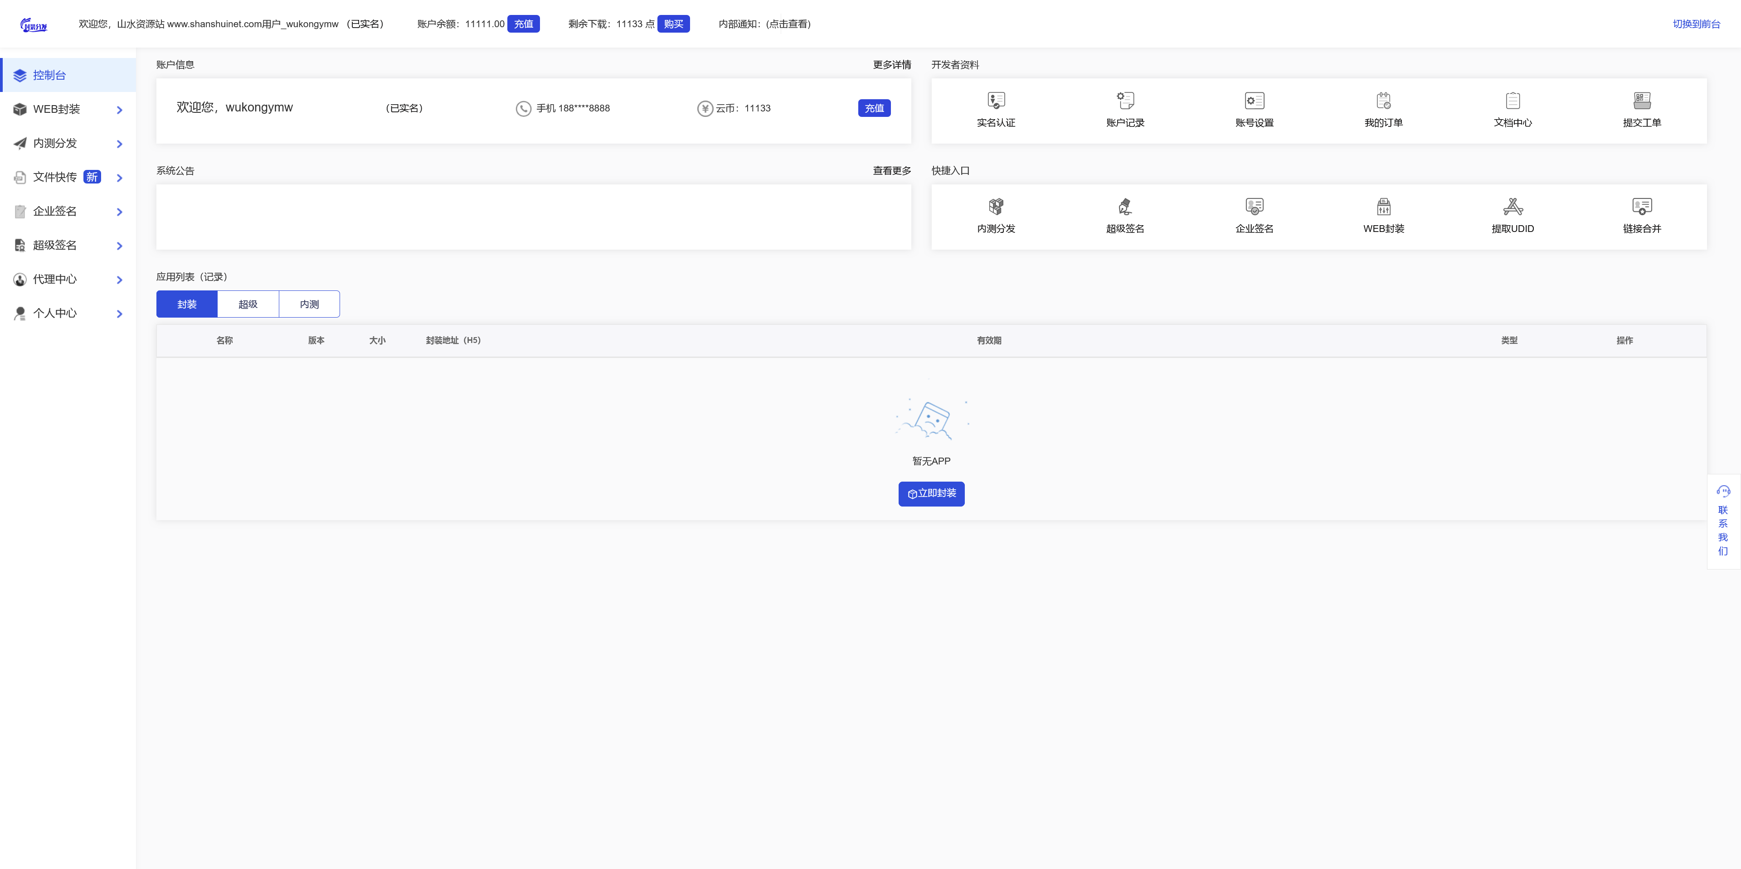Switch to the 超级 app list tab
The image size is (1741, 869).
point(248,304)
